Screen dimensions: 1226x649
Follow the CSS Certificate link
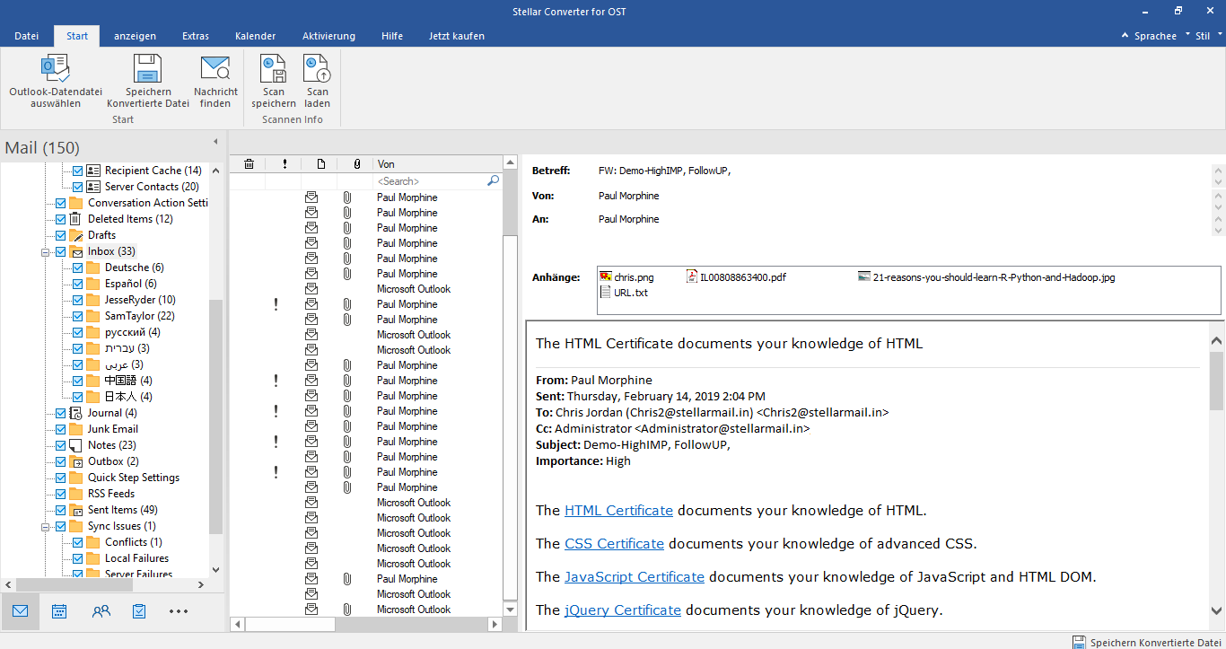pyautogui.click(x=614, y=543)
